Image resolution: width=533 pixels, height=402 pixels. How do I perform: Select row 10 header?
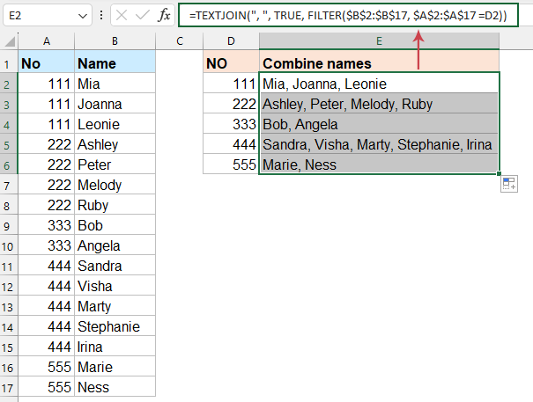click(x=9, y=245)
